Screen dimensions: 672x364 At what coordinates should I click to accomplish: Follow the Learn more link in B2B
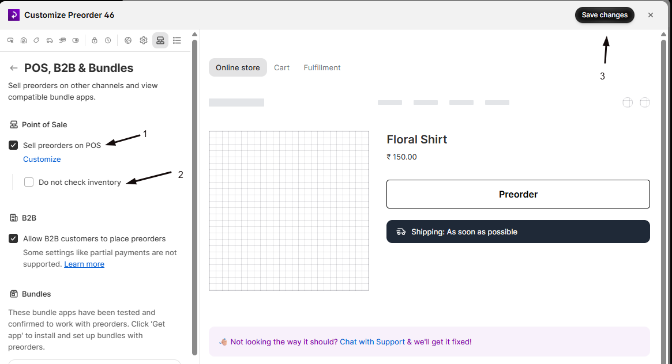[x=84, y=264]
